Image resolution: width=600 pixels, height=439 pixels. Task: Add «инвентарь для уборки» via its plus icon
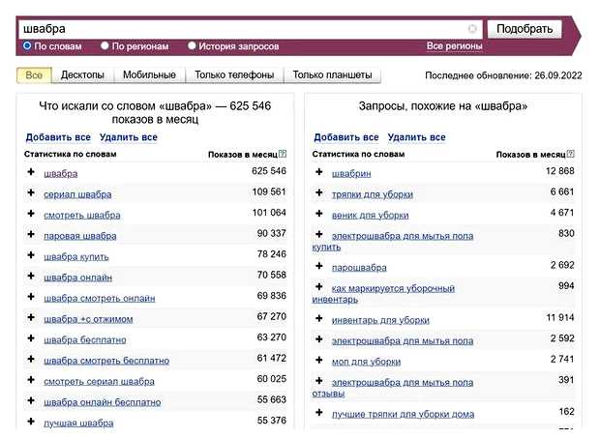pos(319,318)
